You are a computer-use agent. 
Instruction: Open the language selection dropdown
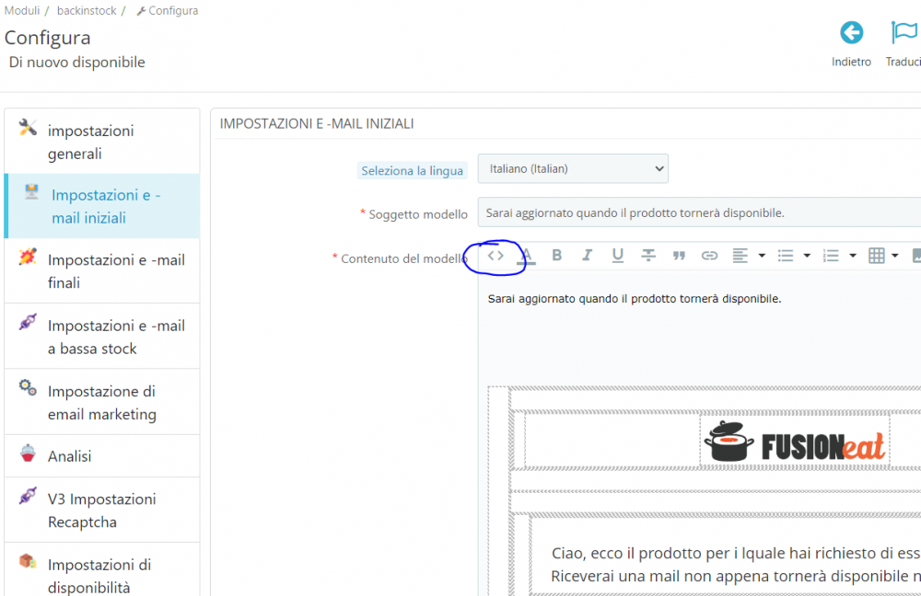pos(573,169)
